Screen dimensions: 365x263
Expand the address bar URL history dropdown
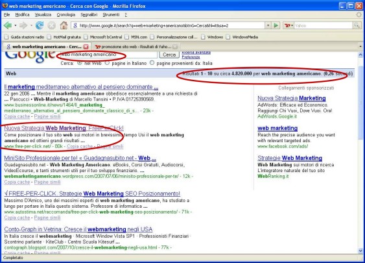268,25
